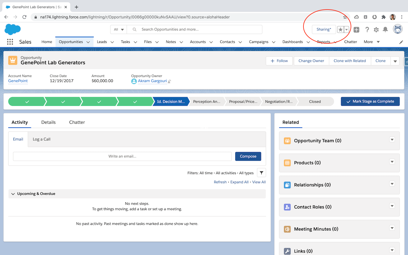Open the Contact Roles (0) action menu
Viewport: 408px width, 255px height.
pos(392,206)
